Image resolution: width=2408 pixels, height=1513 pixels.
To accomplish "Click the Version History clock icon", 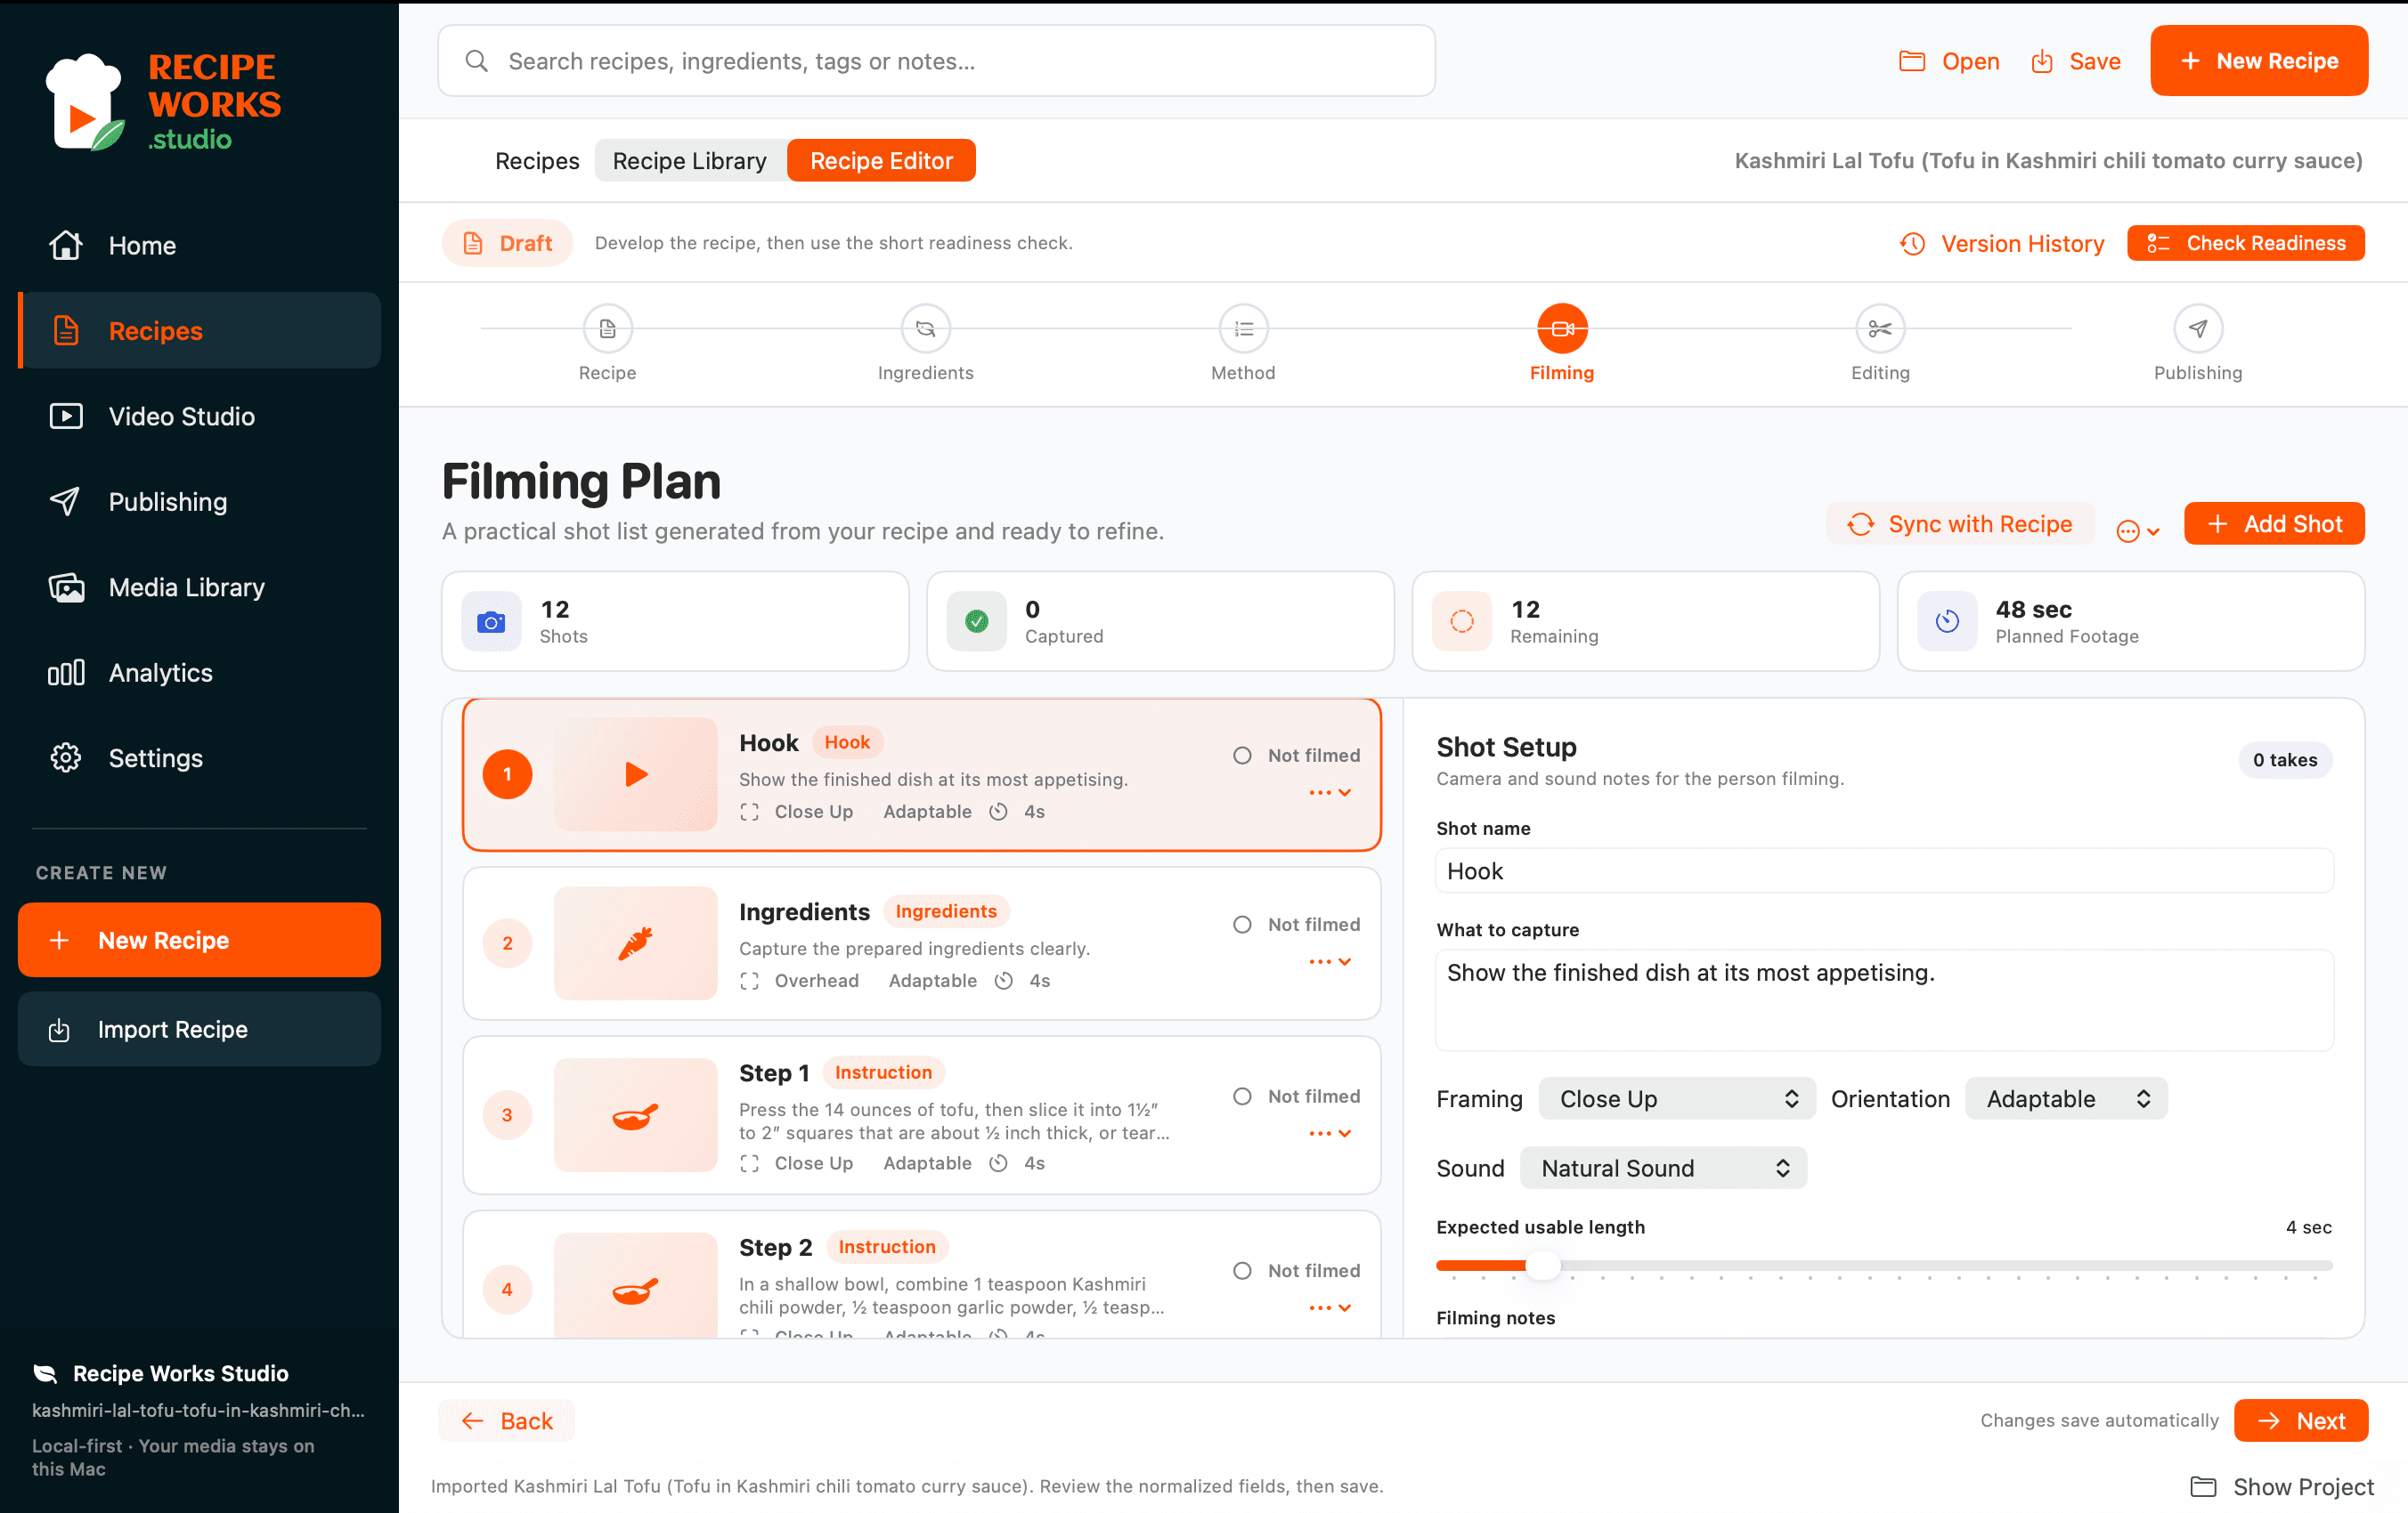I will point(1912,244).
